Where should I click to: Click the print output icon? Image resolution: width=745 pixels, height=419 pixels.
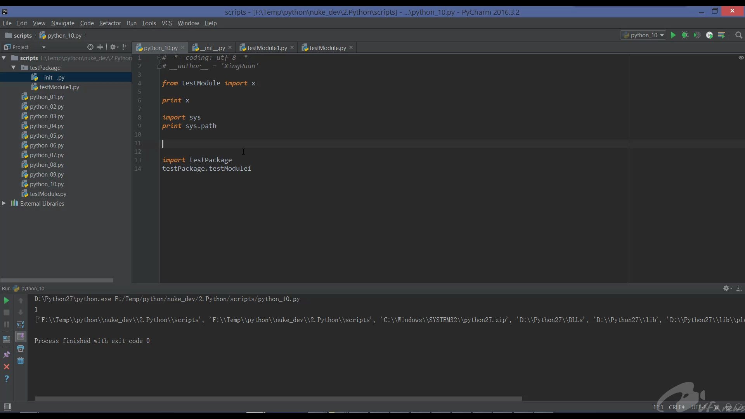pyautogui.click(x=21, y=348)
